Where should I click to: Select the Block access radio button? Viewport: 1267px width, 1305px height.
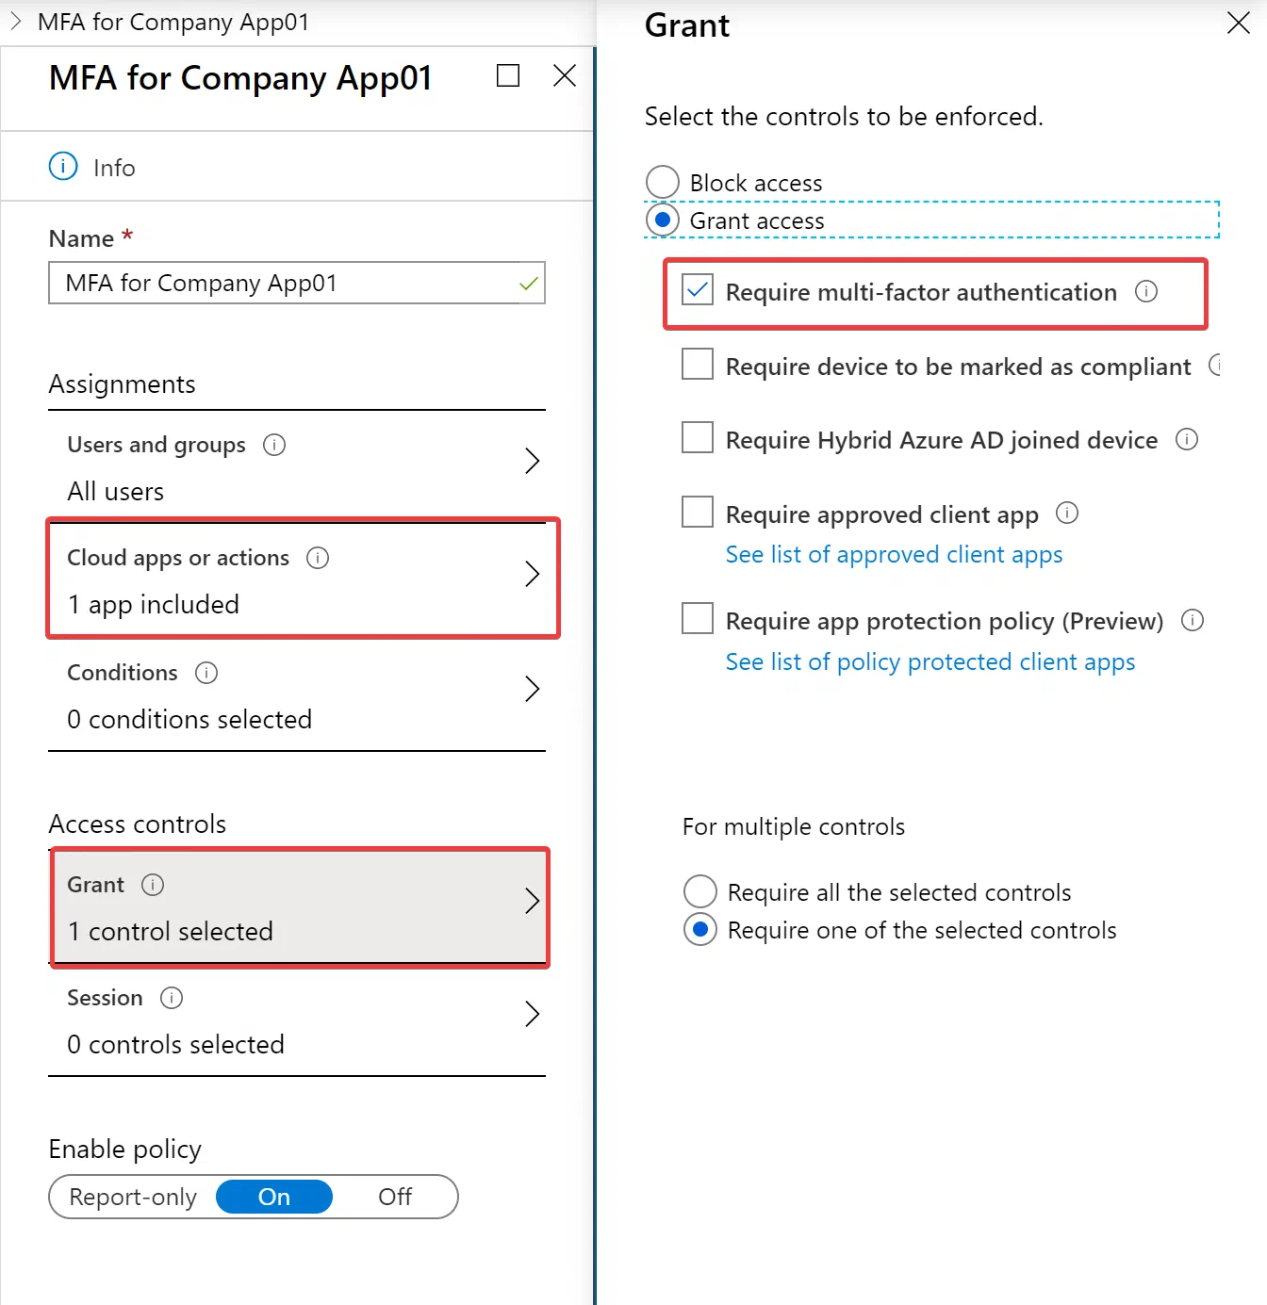663,182
